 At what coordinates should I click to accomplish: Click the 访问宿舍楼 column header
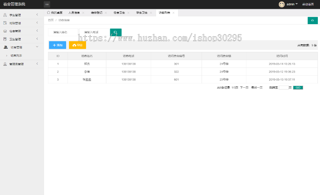224,56
